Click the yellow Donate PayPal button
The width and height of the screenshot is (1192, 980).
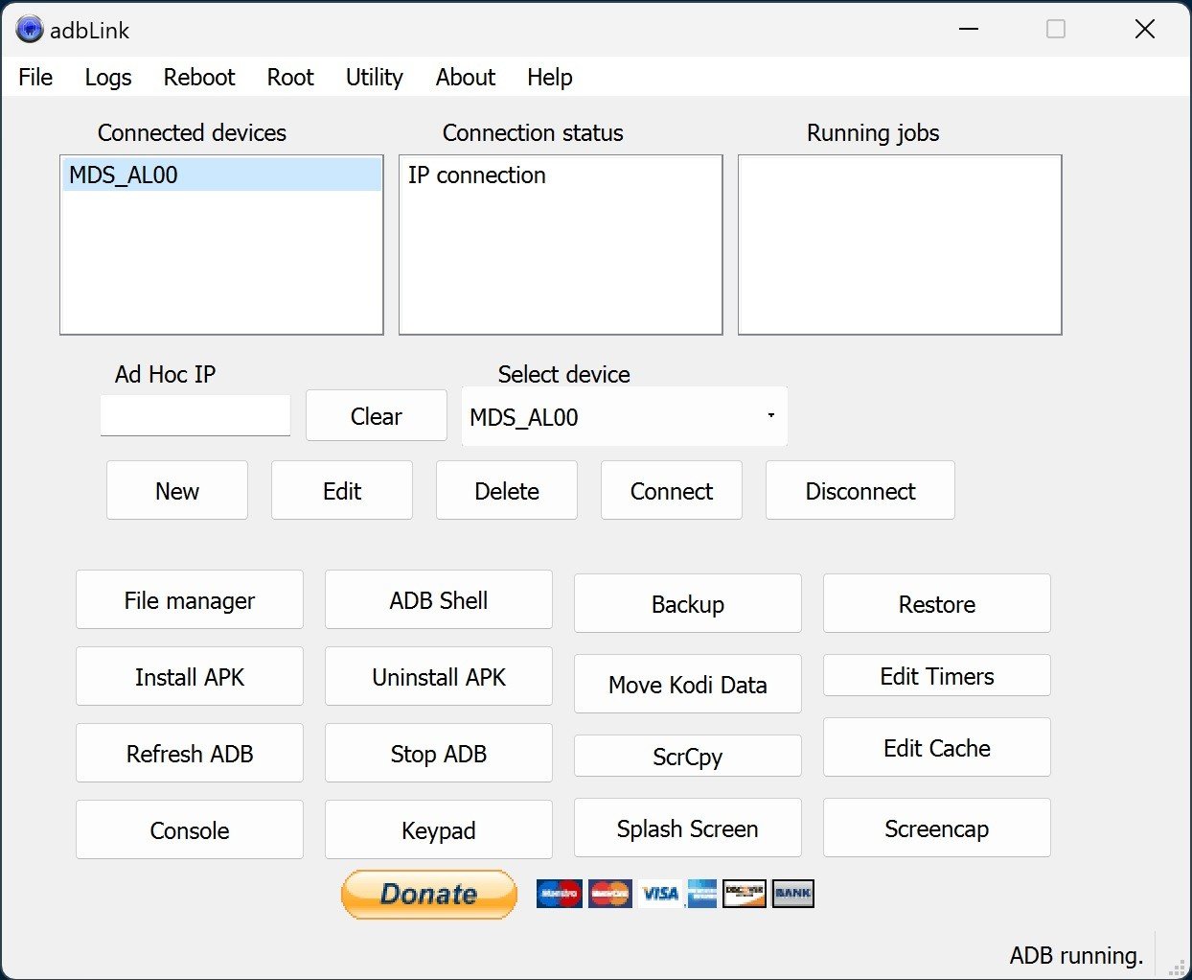428,894
